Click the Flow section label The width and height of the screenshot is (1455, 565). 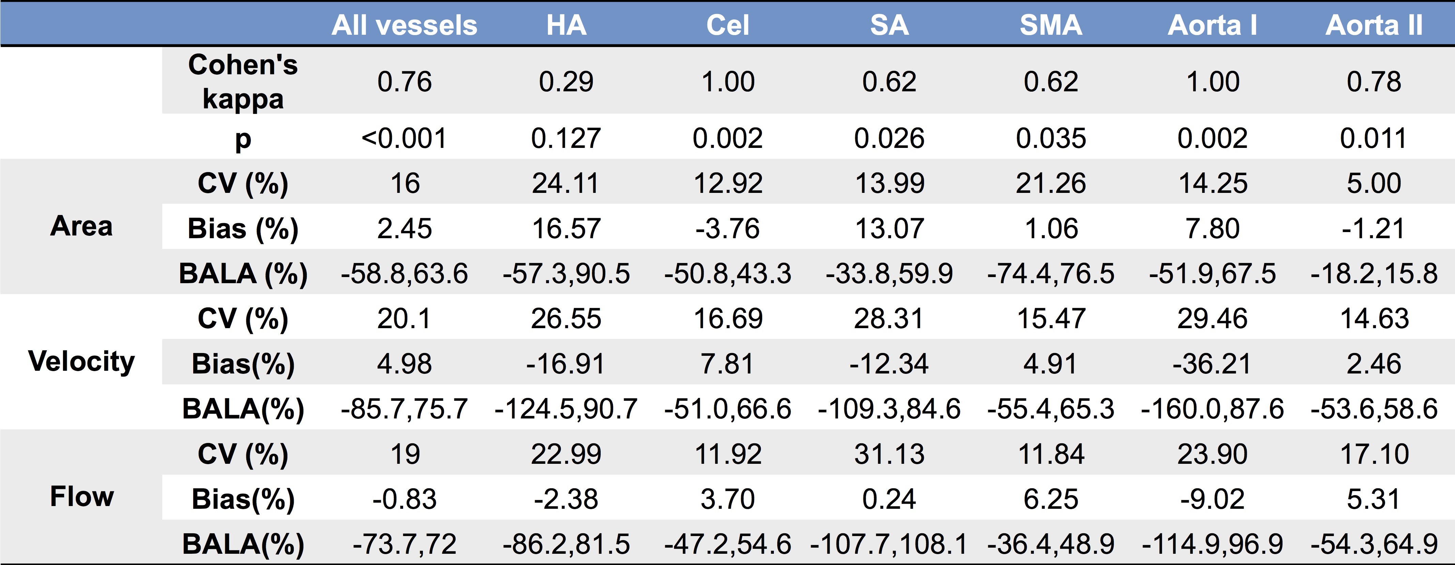click(x=81, y=497)
